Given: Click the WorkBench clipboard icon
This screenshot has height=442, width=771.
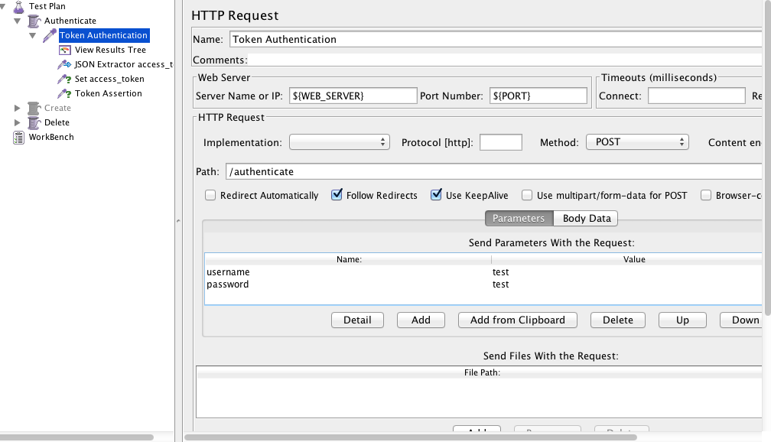Looking at the screenshot, I should [x=19, y=137].
